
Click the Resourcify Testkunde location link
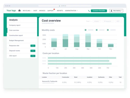click(50, 81)
